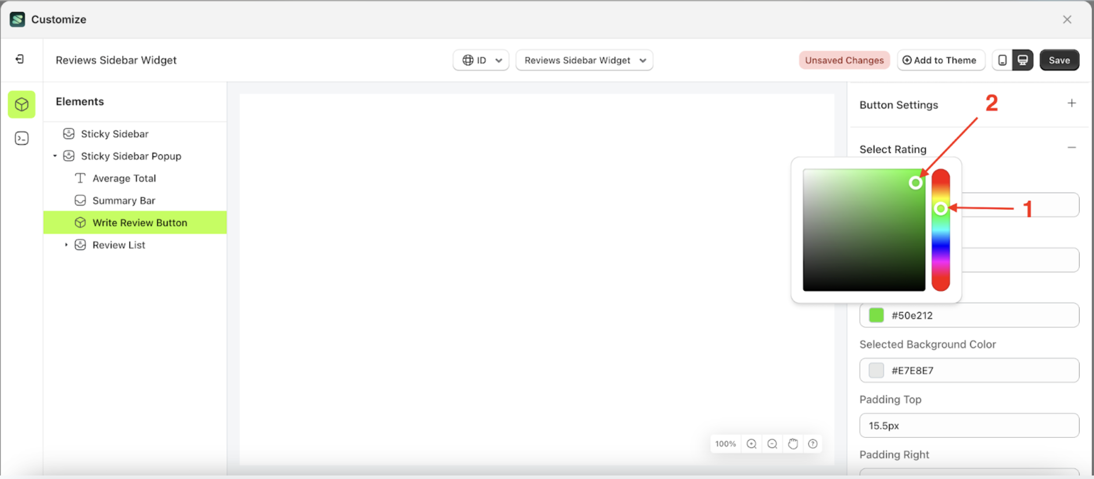
Task: Open the help question mark icon
Action: pos(813,444)
